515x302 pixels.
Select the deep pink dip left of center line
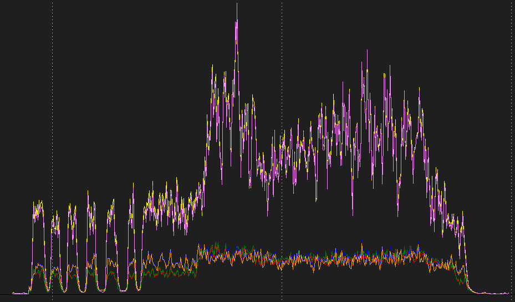tap(268, 211)
